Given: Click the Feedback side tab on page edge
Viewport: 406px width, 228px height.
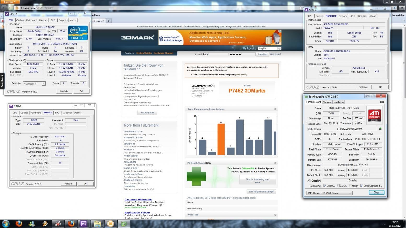Looking at the screenshot, I should pyautogui.click(x=2, y=81).
